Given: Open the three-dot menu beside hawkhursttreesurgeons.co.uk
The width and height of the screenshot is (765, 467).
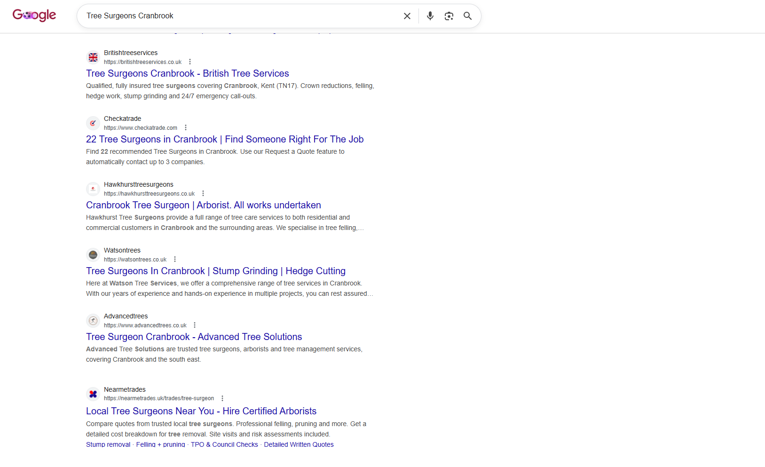Looking at the screenshot, I should (x=203, y=194).
